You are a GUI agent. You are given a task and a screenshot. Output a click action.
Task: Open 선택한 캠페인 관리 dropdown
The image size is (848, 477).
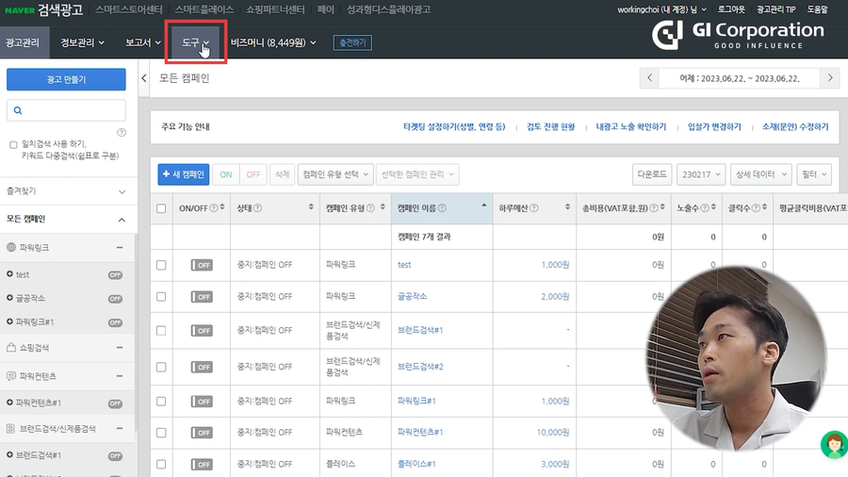point(417,174)
